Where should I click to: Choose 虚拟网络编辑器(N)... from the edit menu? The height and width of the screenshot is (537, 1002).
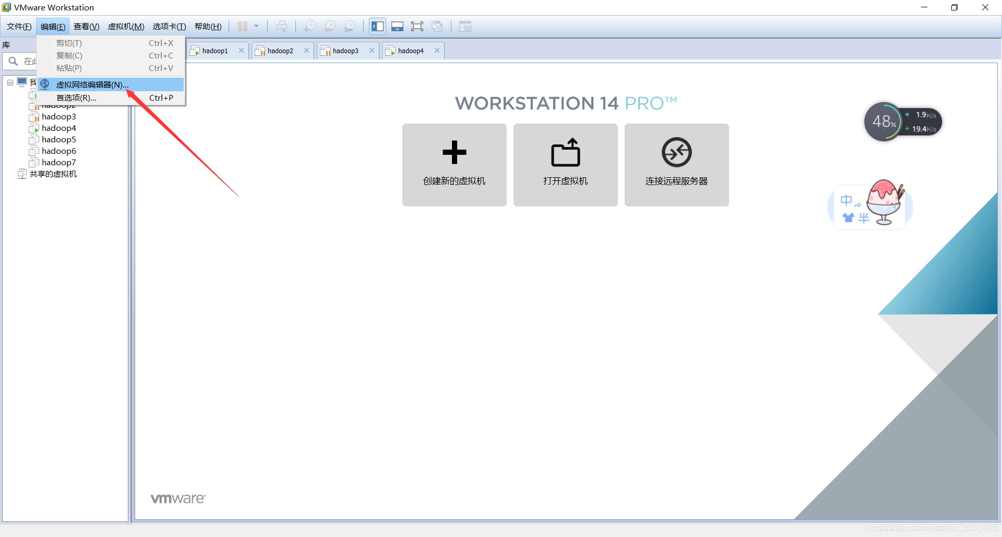tap(111, 84)
